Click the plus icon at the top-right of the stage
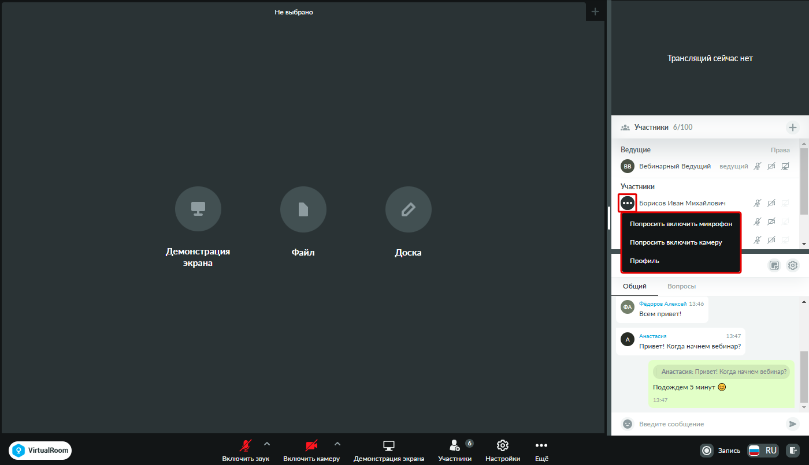 tap(595, 12)
